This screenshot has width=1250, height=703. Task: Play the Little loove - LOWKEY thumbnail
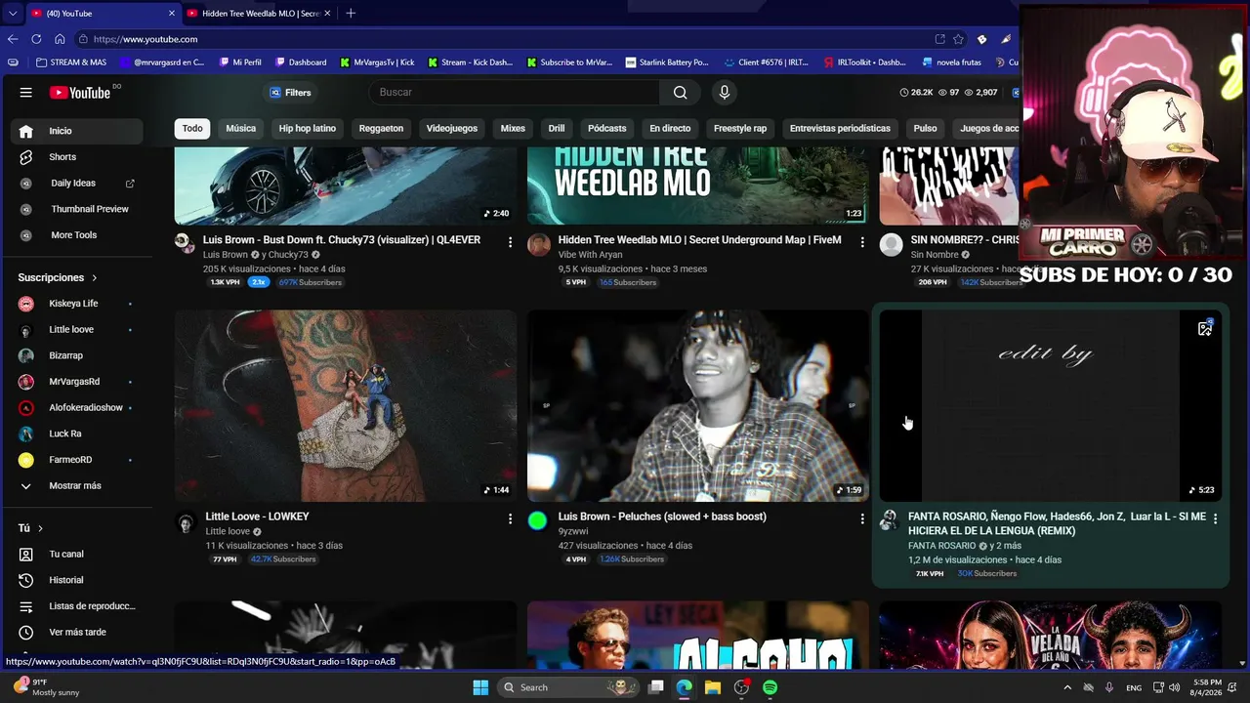tap(346, 406)
